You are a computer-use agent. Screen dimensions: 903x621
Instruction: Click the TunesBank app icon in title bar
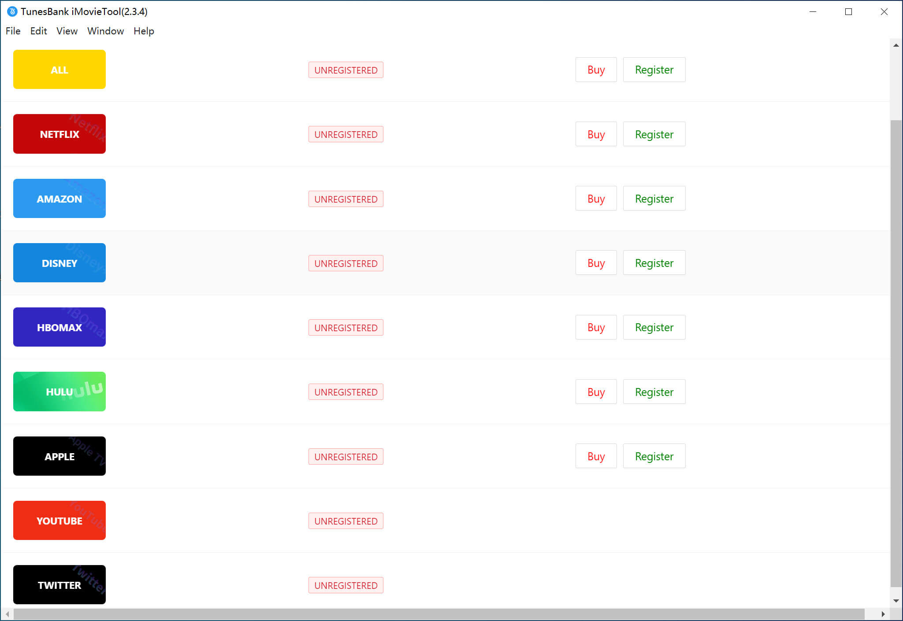point(12,11)
